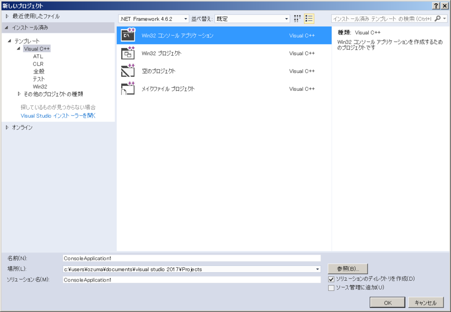
Task: Click the search magnifier icon
Action: tap(437, 19)
